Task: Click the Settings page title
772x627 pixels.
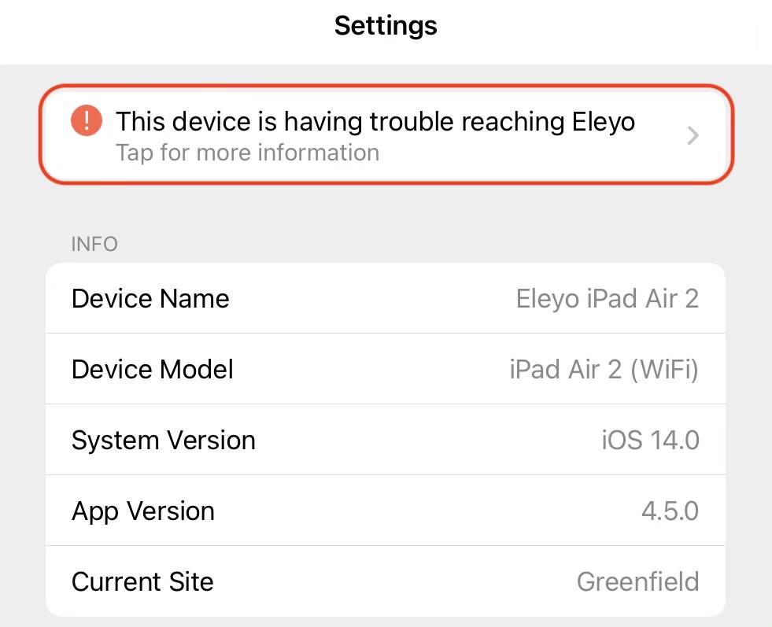Action: [x=386, y=25]
